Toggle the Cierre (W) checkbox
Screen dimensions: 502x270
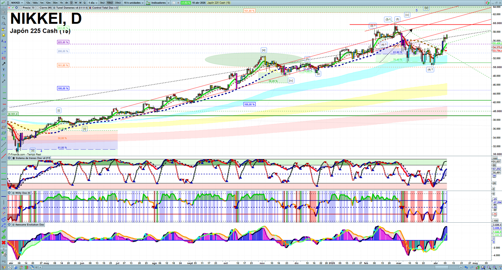pyautogui.click(x=38, y=8)
